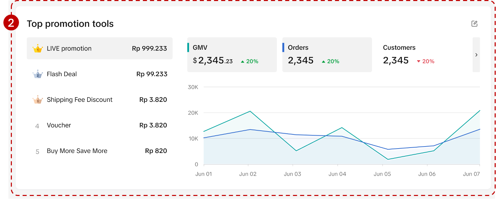Viewport: 496px width, 199px height.
Task: Click the silver crown rank 2 icon
Action: coord(38,74)
